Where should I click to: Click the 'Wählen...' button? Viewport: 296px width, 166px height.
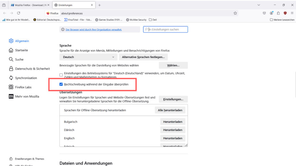pyautogui.click(x=173, y=65)
